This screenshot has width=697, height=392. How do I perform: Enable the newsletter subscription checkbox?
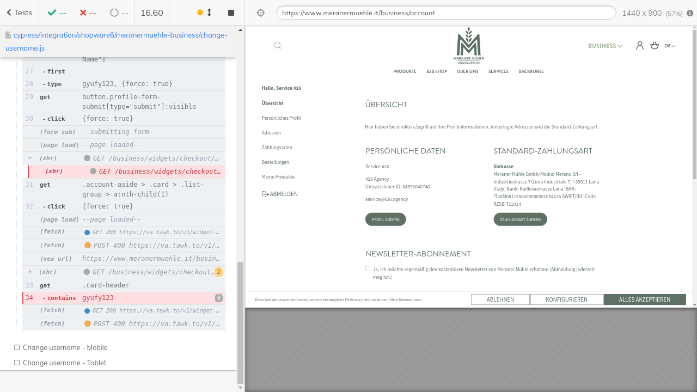[x=368, y=268]
